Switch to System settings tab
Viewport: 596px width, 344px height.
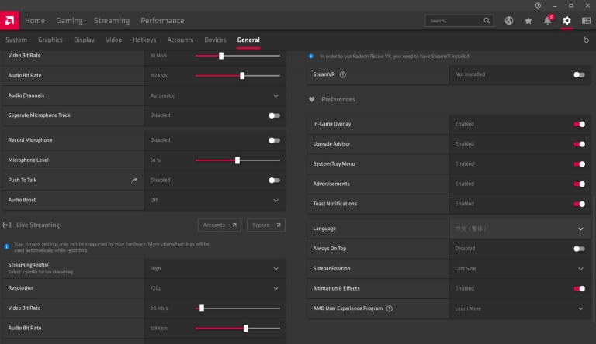pyautogui.click(x=16, y=40)
